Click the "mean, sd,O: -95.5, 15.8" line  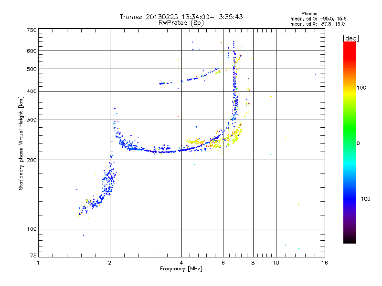[318, 19]
